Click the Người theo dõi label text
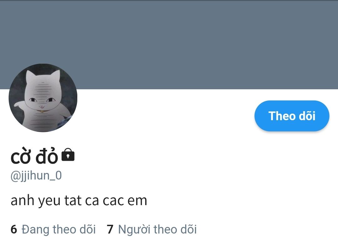This screenshot has height=246, width=338. (157, 229)
